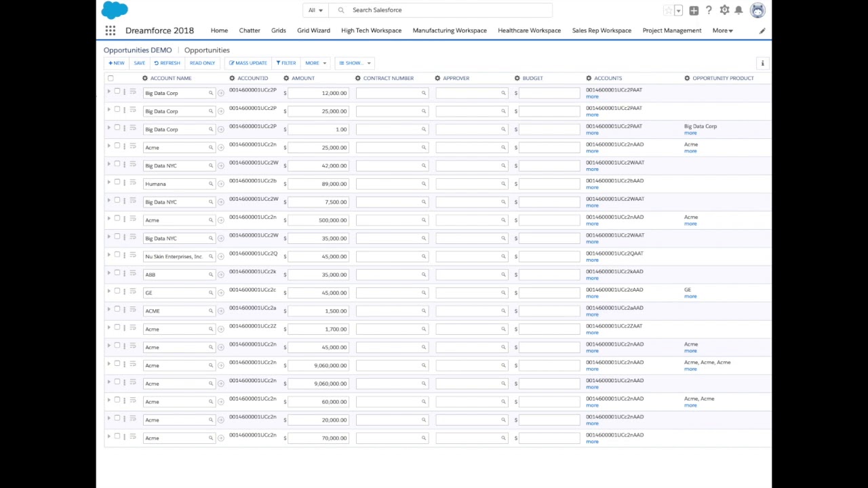This screenshot has height=488, width=868.
Task: Click the Refresh button
Action: click(167, 63)
